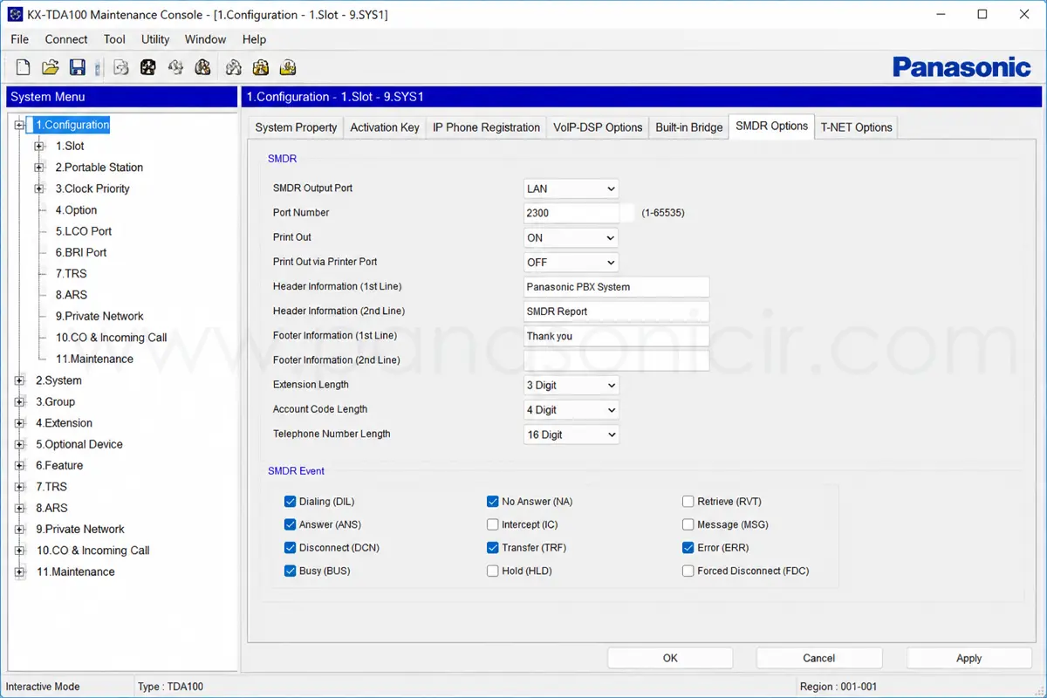The image size is (1047, 698).
Task: Open the Extension Length dropdown
Action: pos(571,385)
